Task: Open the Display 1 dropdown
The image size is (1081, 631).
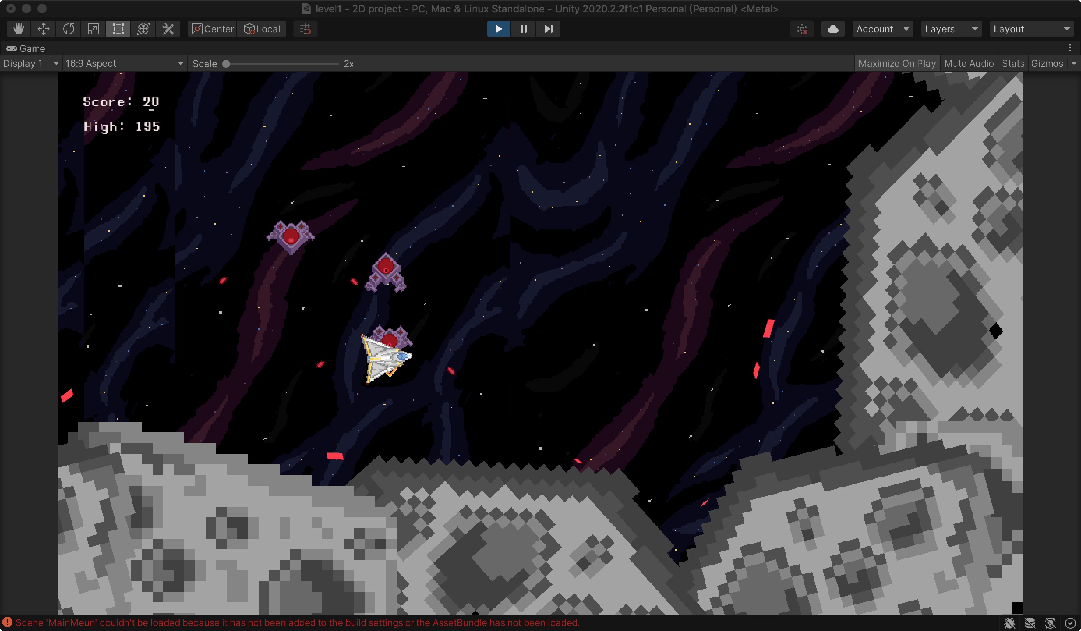Action: pos(30,63)
